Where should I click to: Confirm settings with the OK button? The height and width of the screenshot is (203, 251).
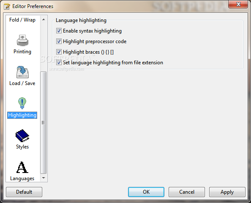pyautogui.click(x=146, y=192)
